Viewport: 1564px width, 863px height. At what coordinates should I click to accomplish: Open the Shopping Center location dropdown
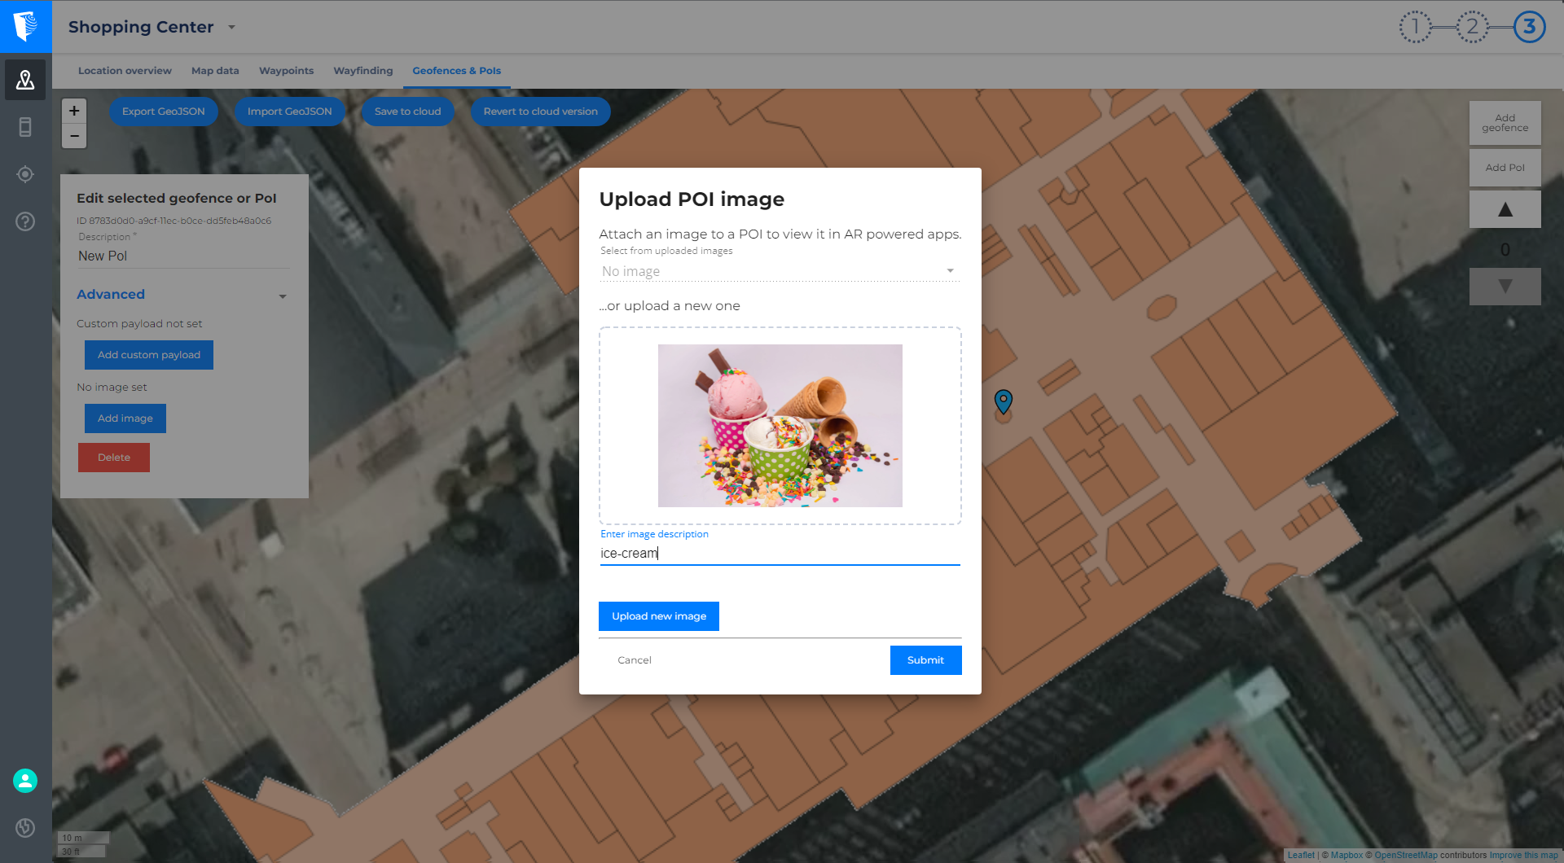click(x=232, y=27)
